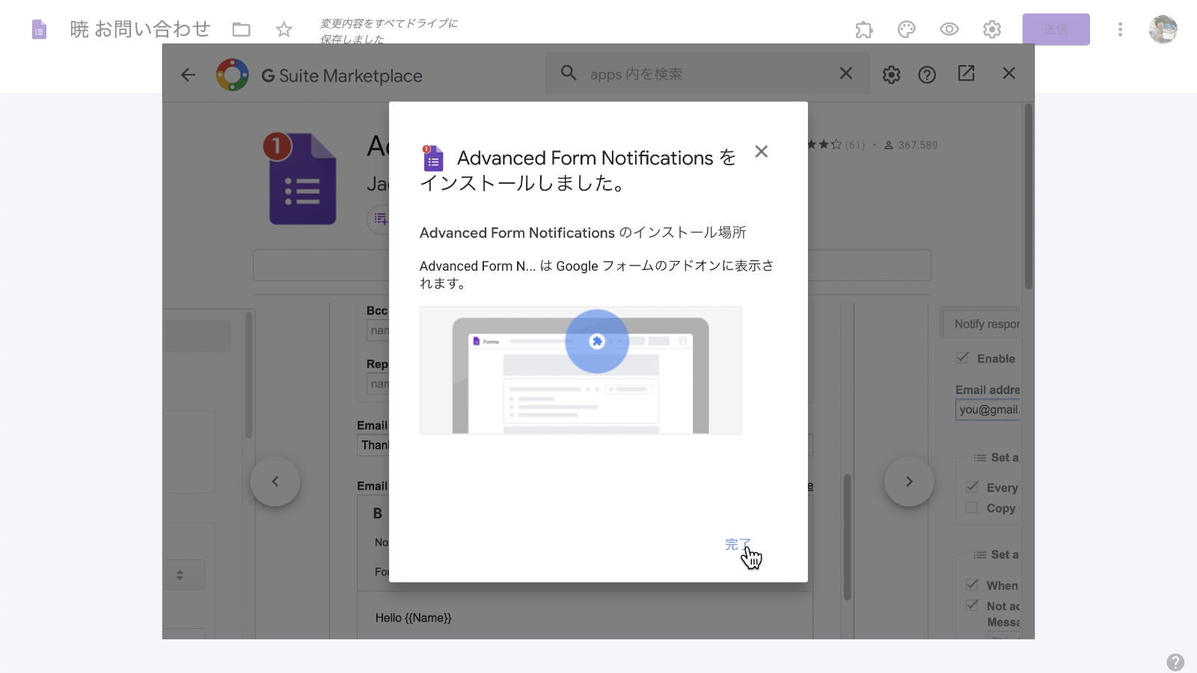Click the 完了 (Done) link in dialog
The image size is (1197, 673).
click(x=737, y=544)
